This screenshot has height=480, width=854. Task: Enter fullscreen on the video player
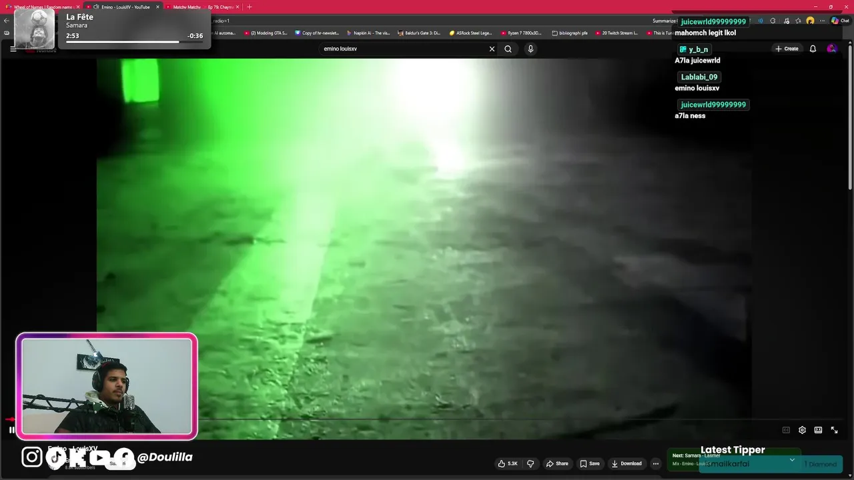pos(834,430)
